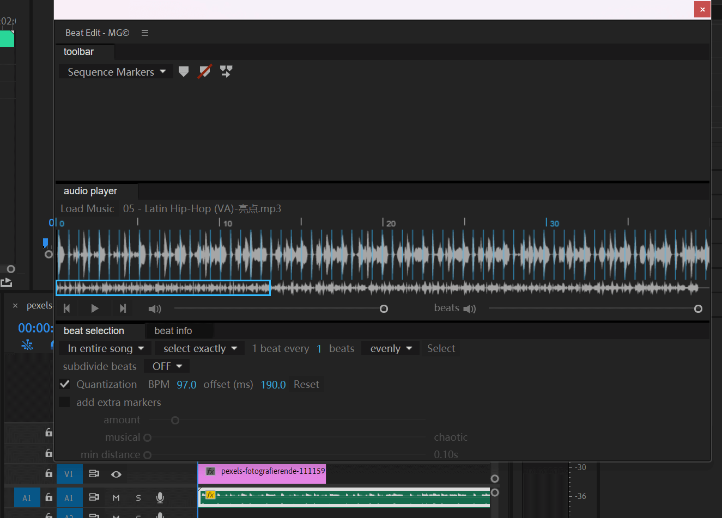Click the move markers icon in the toolbar
Viewport: 722px width, 518px height.
[x=226, y=72]
